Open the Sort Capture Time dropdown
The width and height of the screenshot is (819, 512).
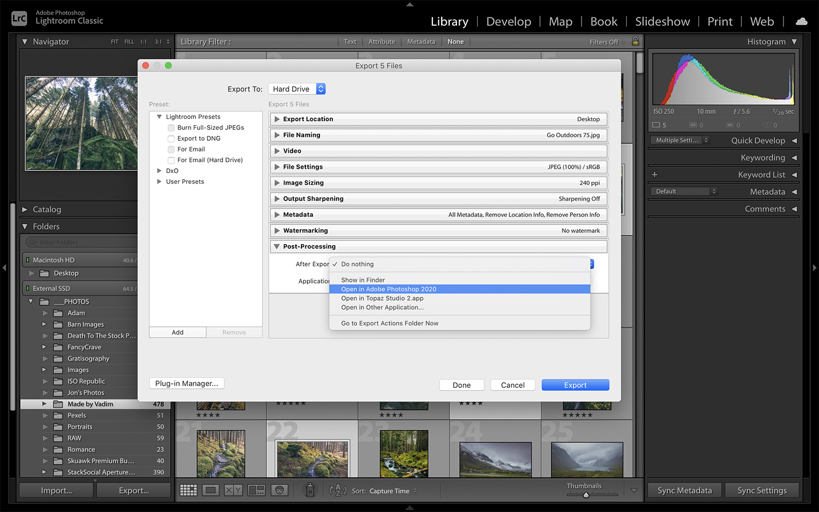pyautogui.click(x=393, y=491)
